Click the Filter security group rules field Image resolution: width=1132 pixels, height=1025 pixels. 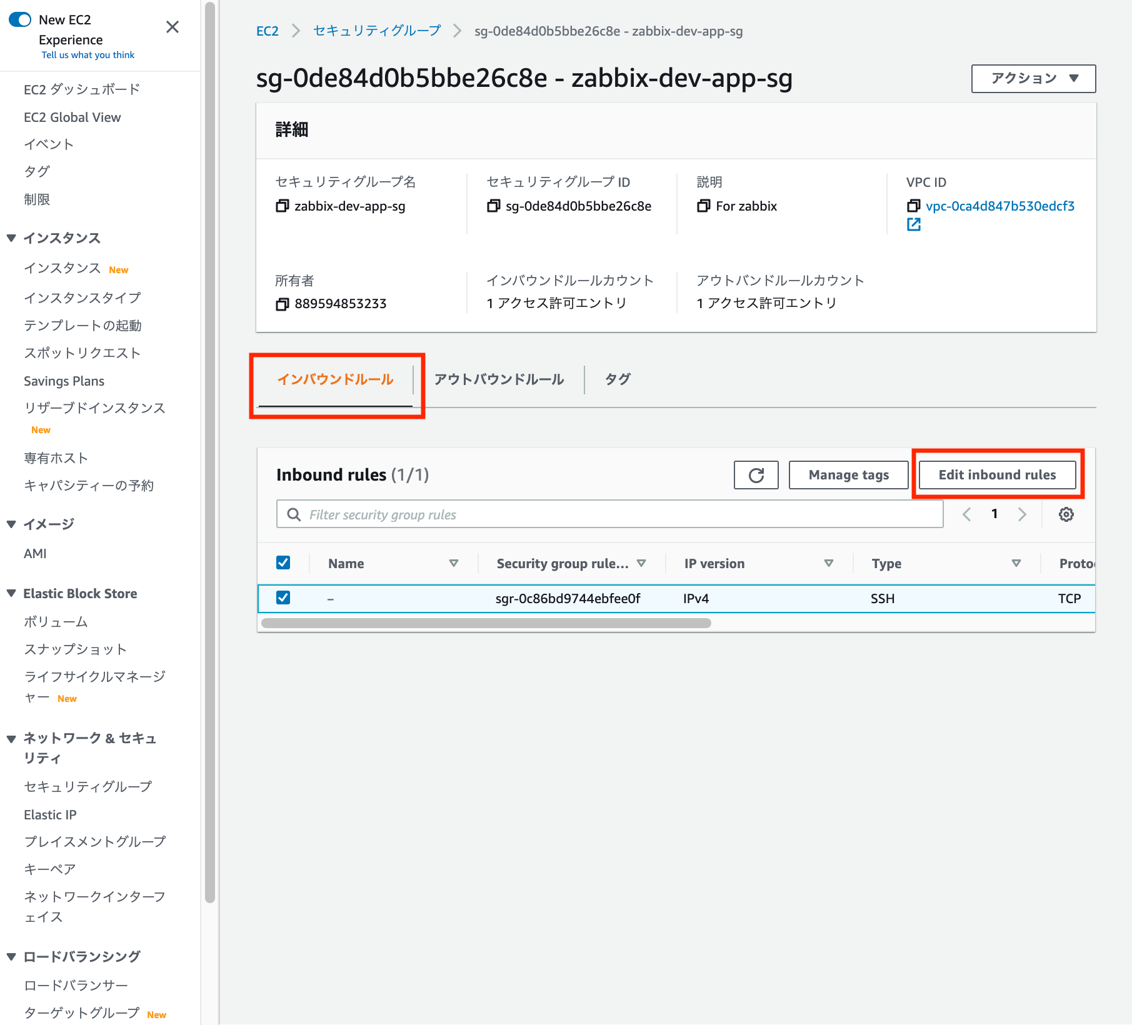coord(610,514)
